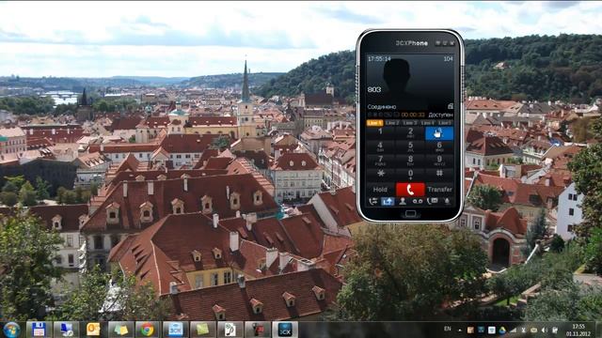The height and width of the screenshot is (338, 602).
Task: Dial digit 7 on keypad
Action: [x=380, y=161]
